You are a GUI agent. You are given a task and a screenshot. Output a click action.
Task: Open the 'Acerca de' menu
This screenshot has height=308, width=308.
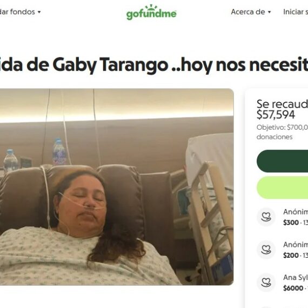click(x=251, y=12)
